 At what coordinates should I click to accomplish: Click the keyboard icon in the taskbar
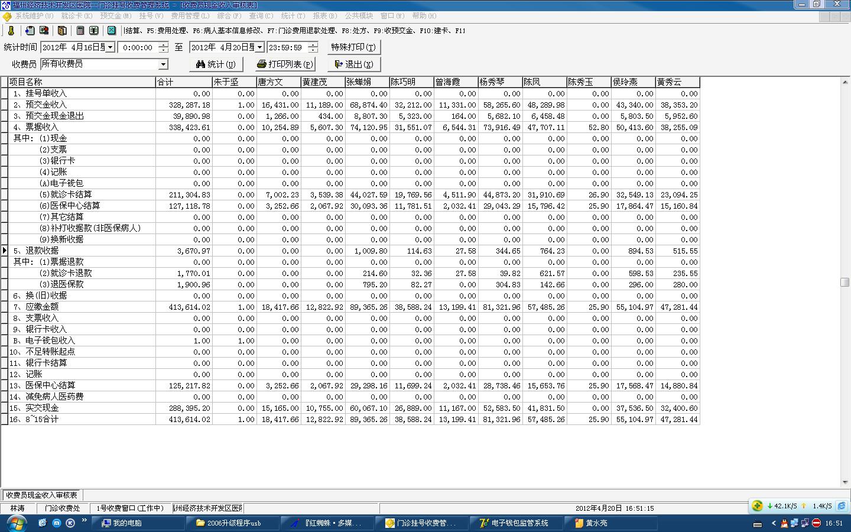pos(758,523)
